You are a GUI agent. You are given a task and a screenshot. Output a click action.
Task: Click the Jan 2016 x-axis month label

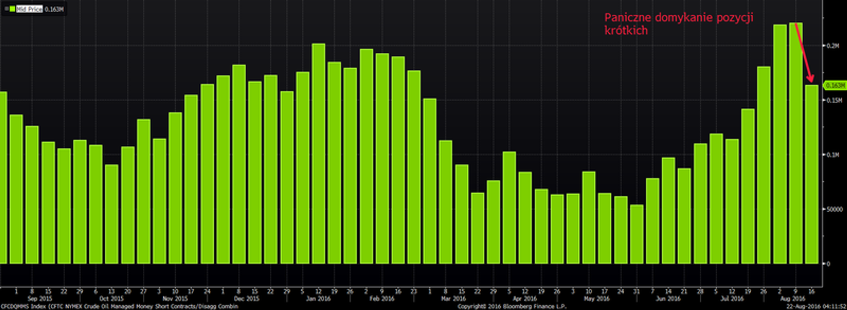[318, 299]
